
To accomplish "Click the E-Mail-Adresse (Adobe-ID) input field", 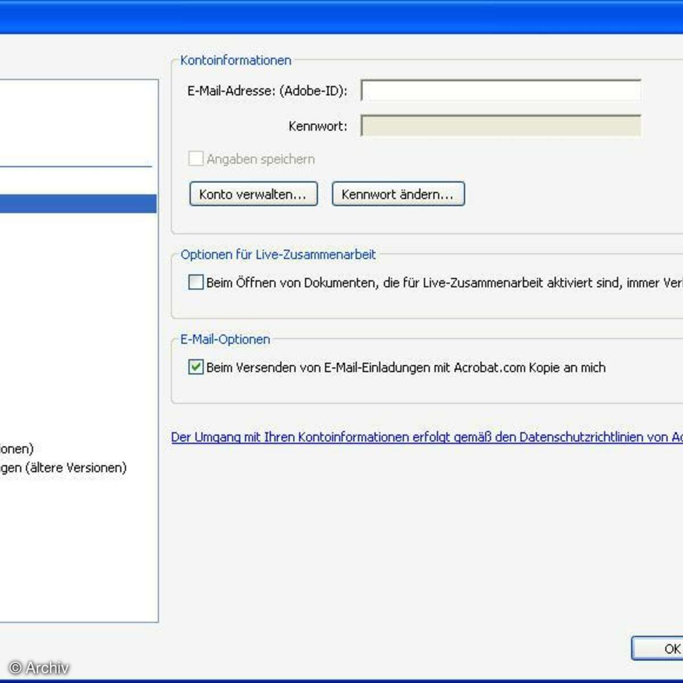I will click(501, 91).
